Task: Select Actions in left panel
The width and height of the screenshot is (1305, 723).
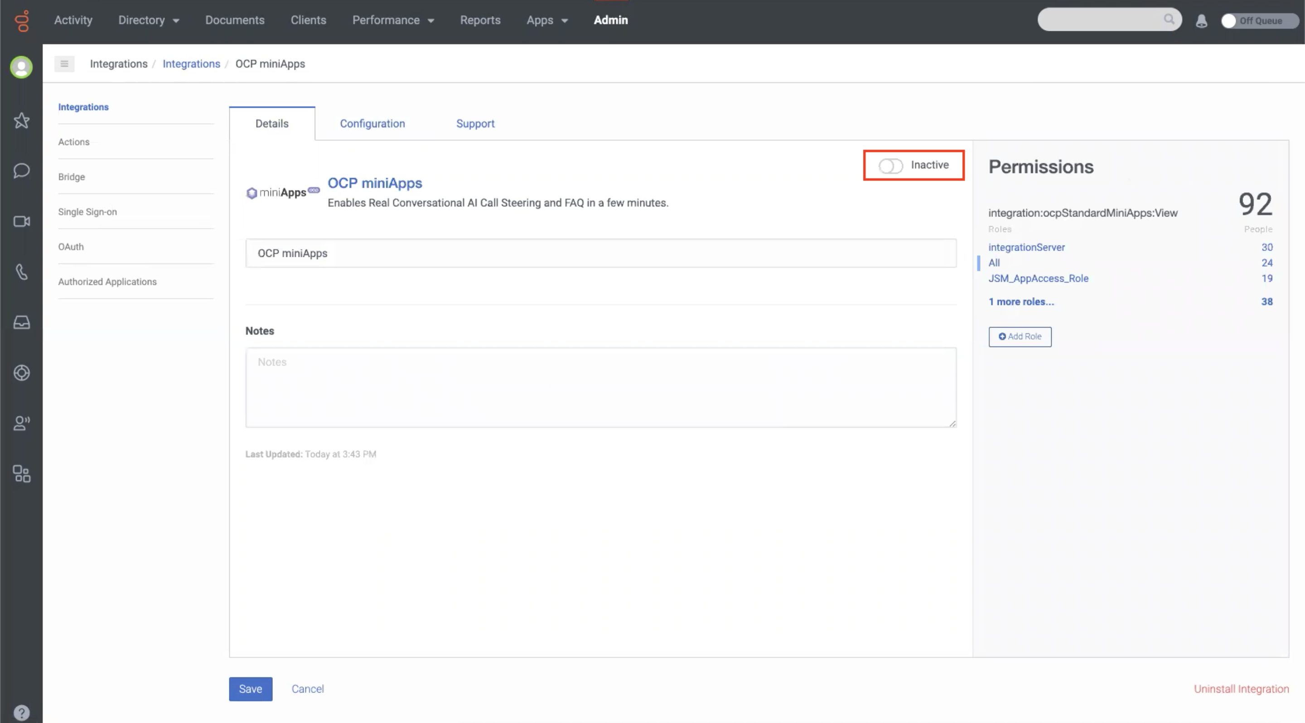Action: (74, 142)
